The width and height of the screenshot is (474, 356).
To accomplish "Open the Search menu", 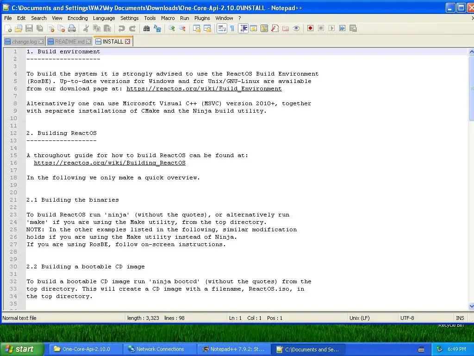I will [39, 18].
